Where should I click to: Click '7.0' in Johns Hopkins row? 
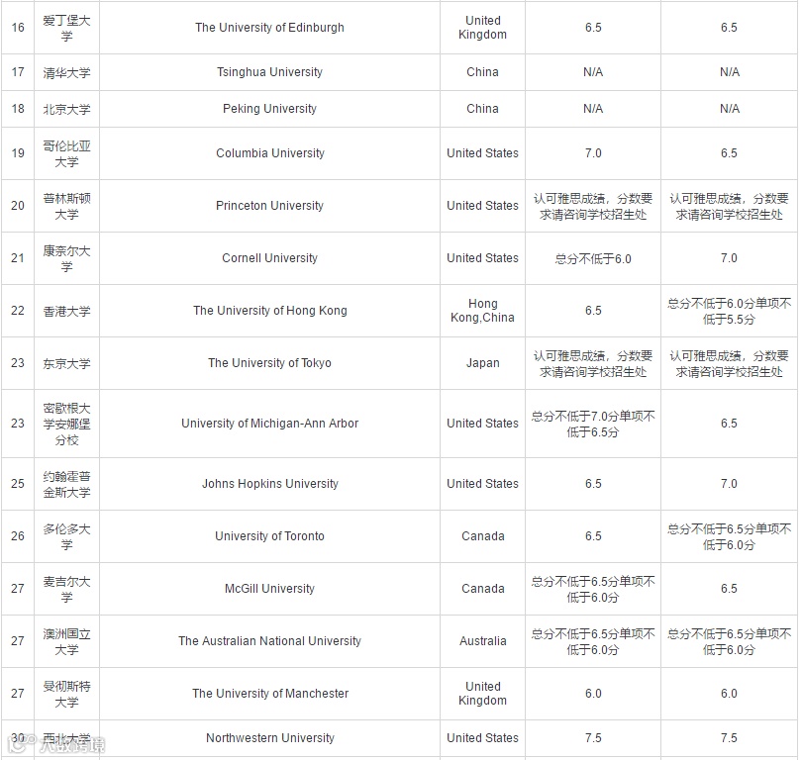pyautogui.click(x=730, y=484)
